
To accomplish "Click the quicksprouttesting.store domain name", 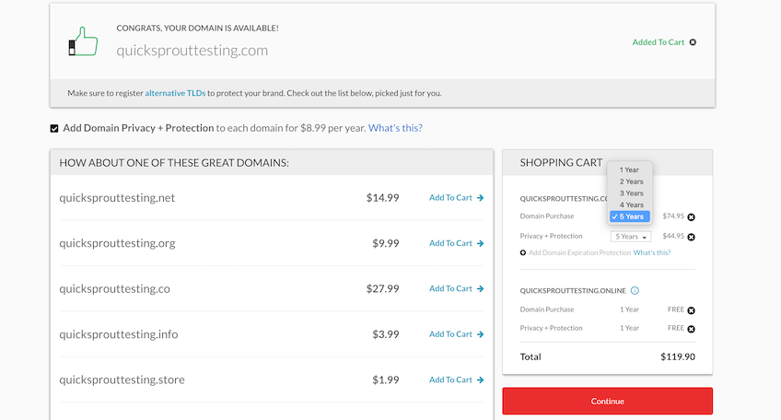I will click(122, 379).
